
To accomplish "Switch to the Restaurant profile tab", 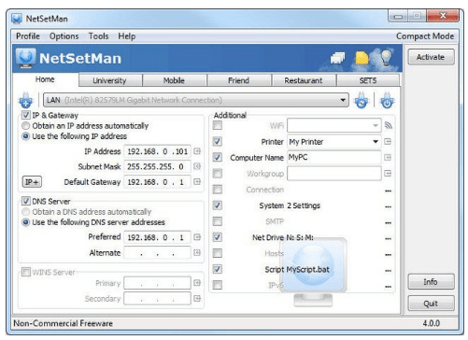I will (304, 80).
